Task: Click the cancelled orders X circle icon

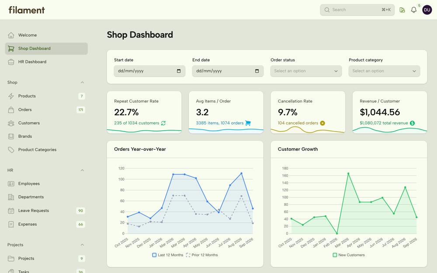Action: tap(323, 123)
